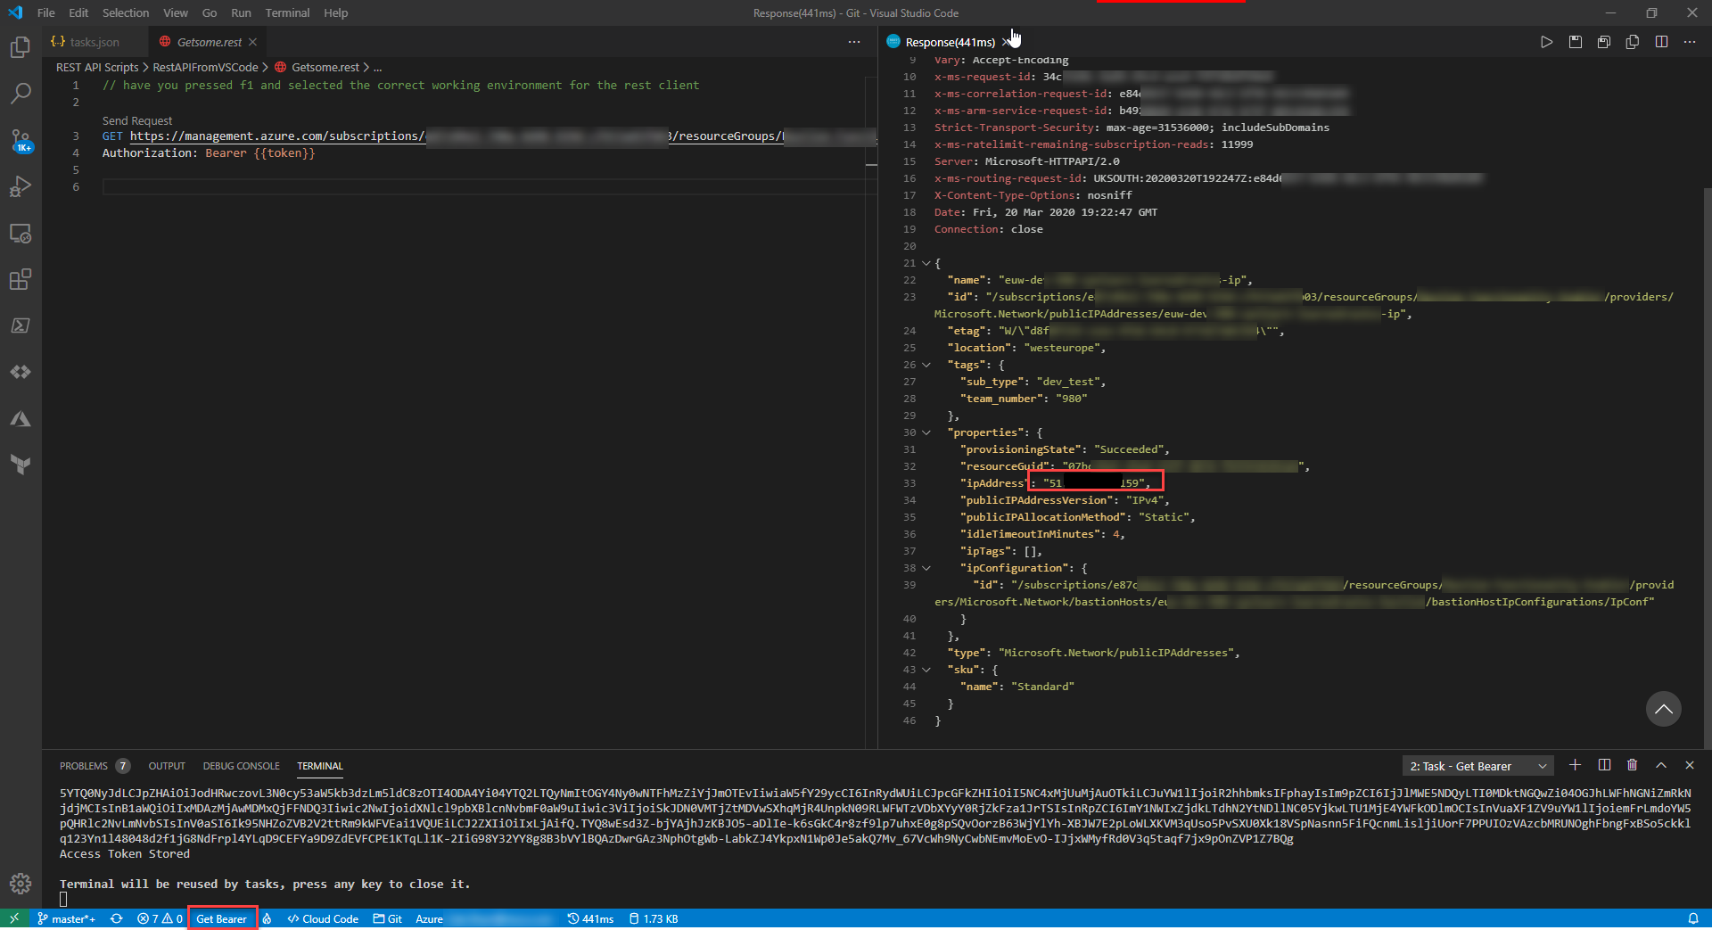Split the response editor to the right
Image resolution: width=1712 pixels, height=930 pixels.
[x=1661, y=42]
